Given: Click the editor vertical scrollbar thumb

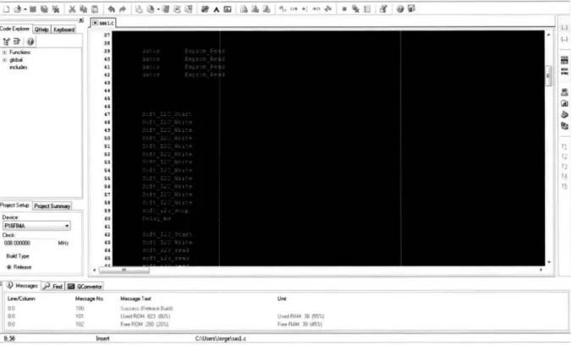Looking at the screenshot, I should [548, 76].
